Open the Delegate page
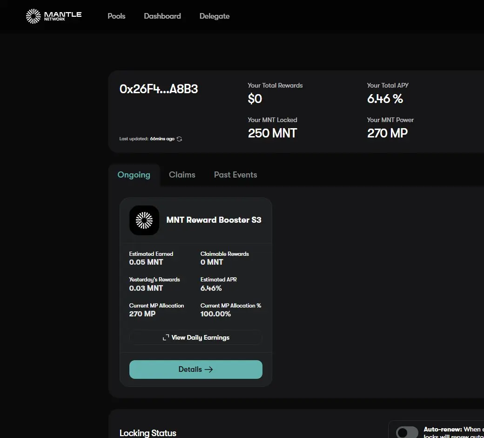 [215, 16]
